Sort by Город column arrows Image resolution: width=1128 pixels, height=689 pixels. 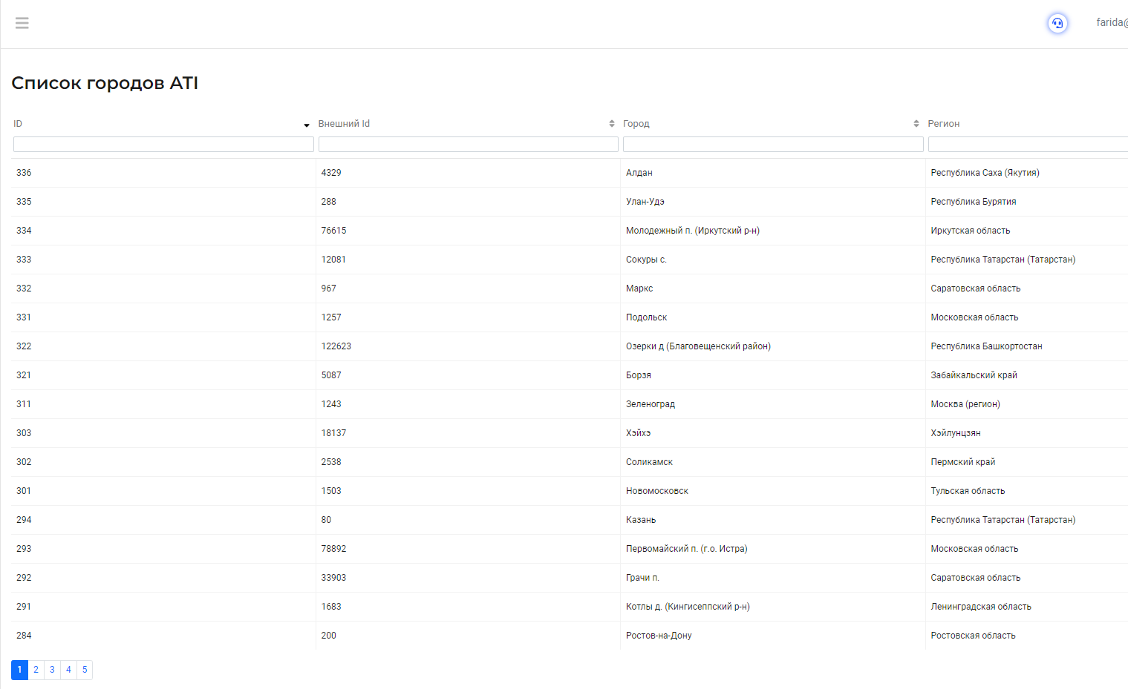coord(916,124)
